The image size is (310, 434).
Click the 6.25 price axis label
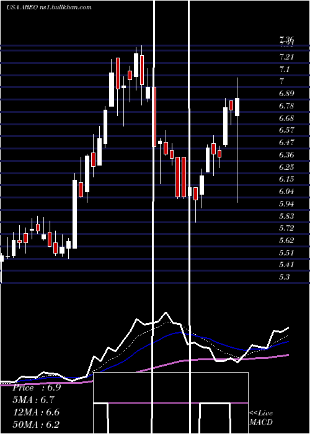point(286,167)
